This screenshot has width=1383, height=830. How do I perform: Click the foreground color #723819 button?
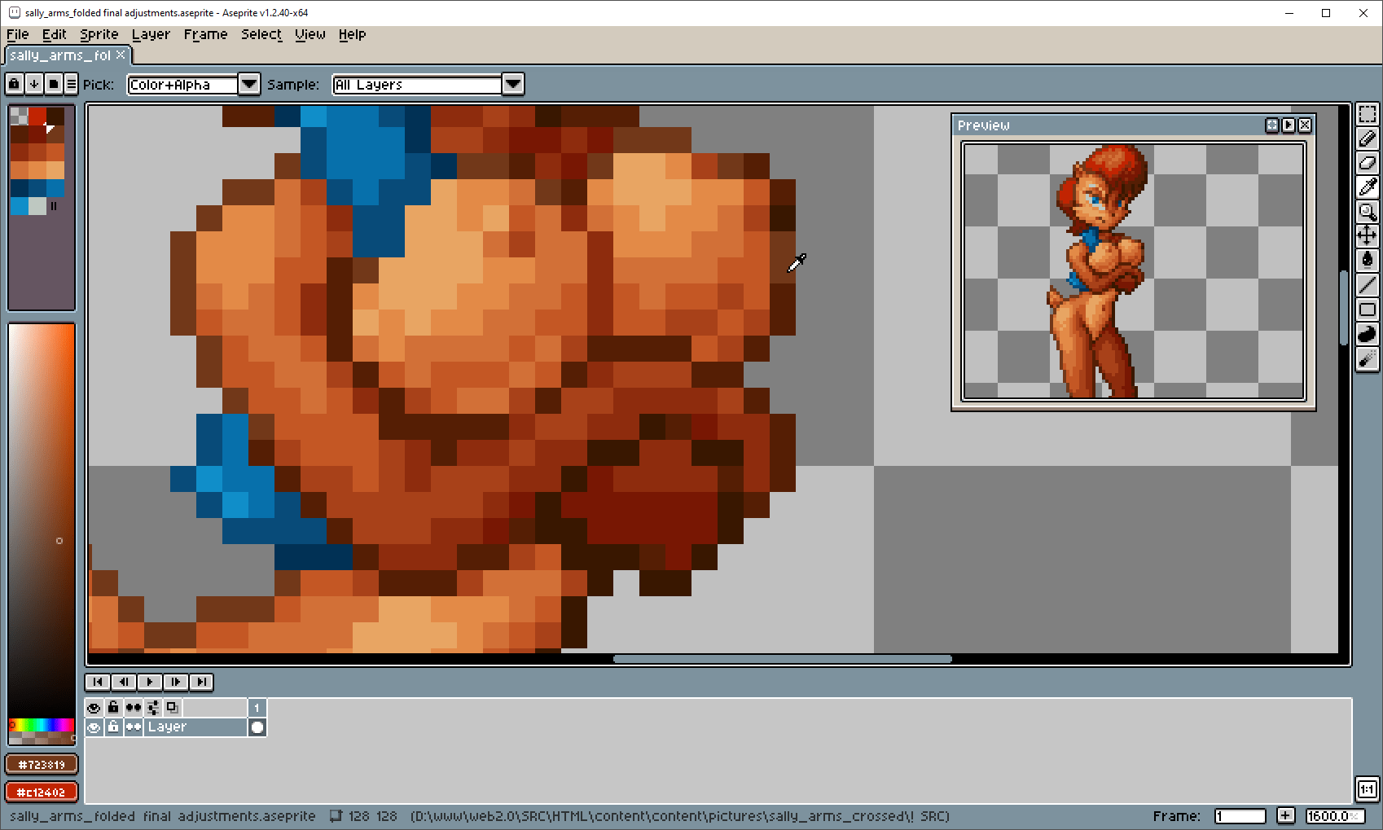(42, 765)
